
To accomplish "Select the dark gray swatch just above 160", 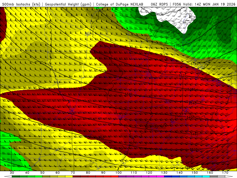I will (x=214, y=177).
